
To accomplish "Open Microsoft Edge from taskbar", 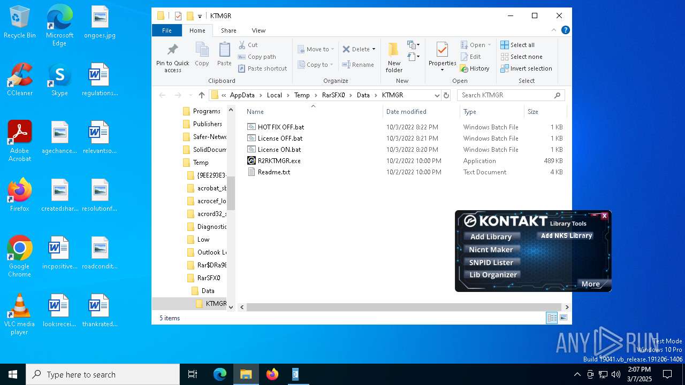I will coord(220,374).
